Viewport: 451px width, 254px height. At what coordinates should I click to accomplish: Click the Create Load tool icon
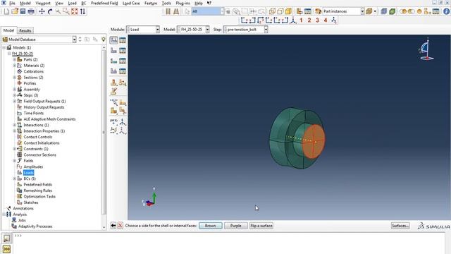114,40
